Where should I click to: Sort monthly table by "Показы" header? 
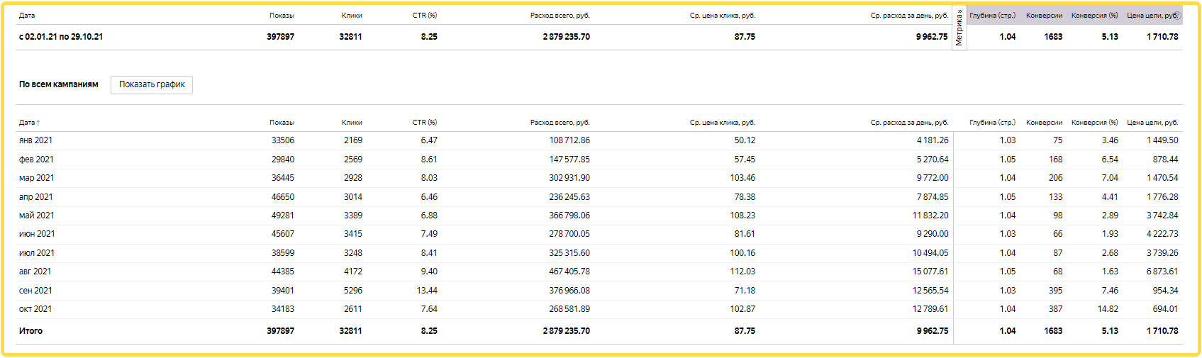tap(282, 123)
